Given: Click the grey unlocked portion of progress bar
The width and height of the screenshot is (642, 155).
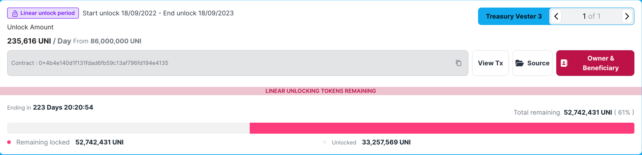Looking at the screenshot, I should coord(128,128).
